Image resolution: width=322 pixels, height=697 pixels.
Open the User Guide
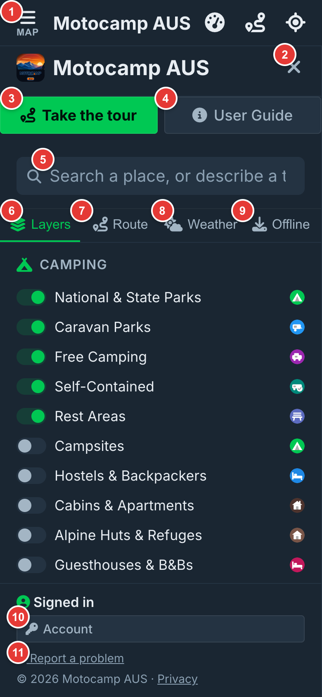(x=243, y=115)
